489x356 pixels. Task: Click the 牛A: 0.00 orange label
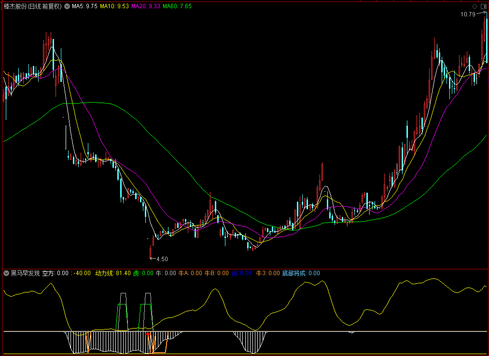click(x=190, y=273)
